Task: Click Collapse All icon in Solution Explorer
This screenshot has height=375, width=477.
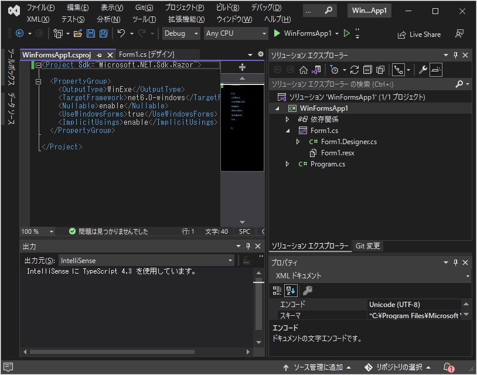Action: [367, 70]
